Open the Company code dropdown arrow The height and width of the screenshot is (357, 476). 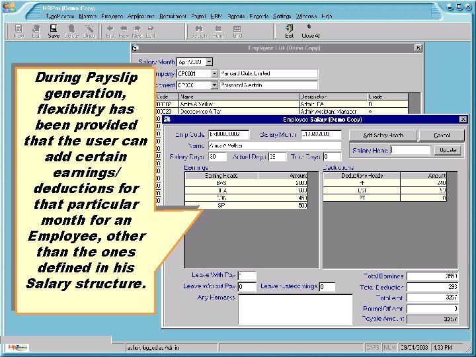point(214,73)
